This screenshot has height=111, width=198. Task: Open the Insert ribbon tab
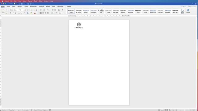[8, 6]
